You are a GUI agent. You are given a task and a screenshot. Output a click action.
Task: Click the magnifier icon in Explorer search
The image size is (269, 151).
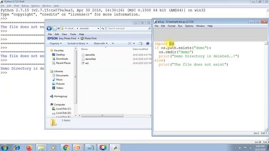[x=150, y=29]
